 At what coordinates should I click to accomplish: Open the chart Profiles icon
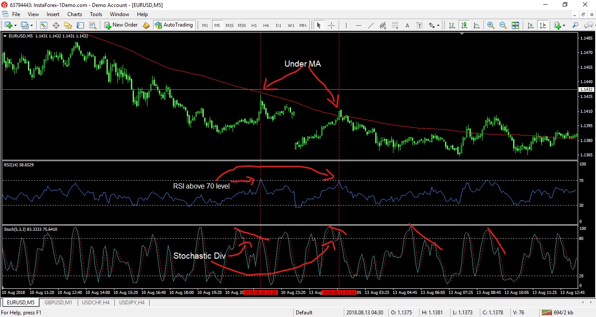25,25
